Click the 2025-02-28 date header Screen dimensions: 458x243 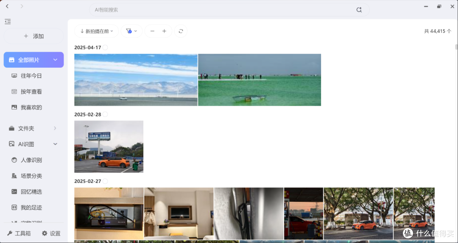coord(88,114)
